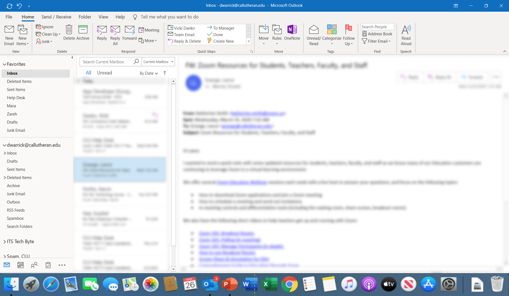Image resolution: width=509 pixels, height=296 pixels.
Task: Open the Filter Email dropdown
Action: pos(376,41)
